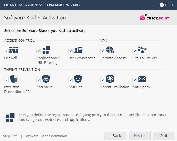The image size is (177, 141).
Task: Toggle Applications & URL Filtering checkbox
Action: click(38, 51)
